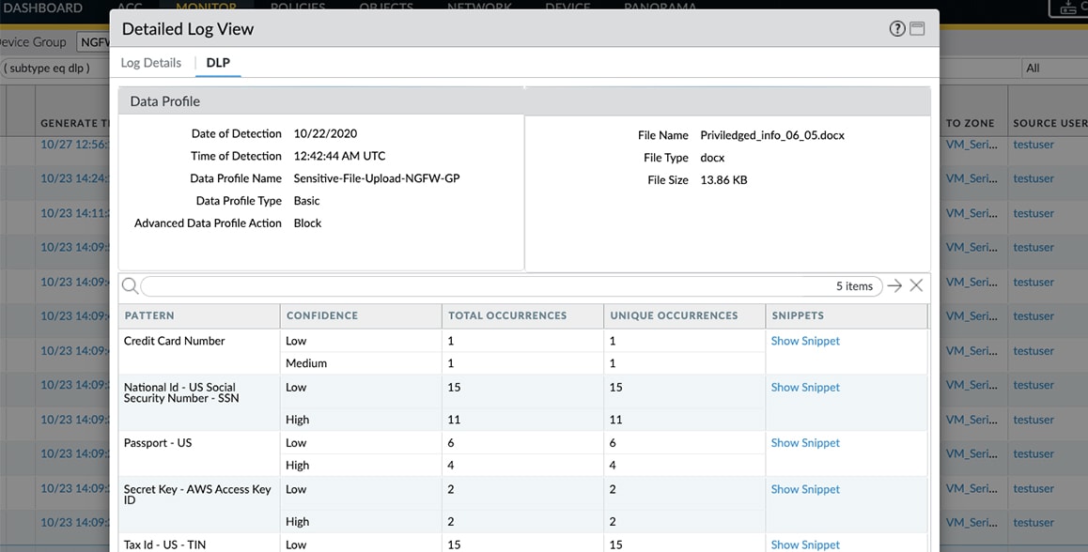Viewport: 1088px width, 552px height.
Task: Open the DASHBOARD tab in top navigation
Action: [42, 8]
